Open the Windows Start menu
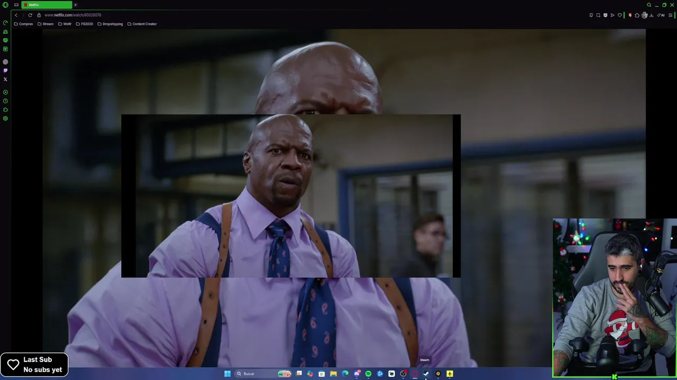The height and width of the screenshot is (380, 677). click(227, 374)
